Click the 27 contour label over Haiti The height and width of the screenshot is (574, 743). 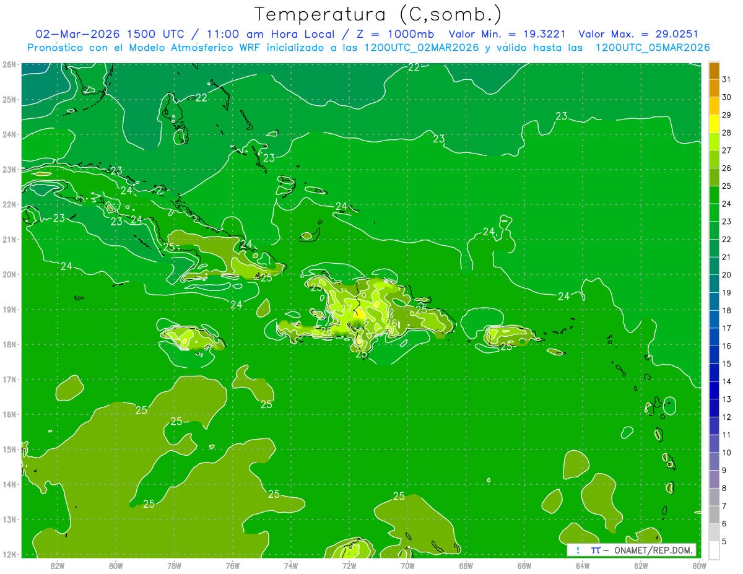pos(346,308)
